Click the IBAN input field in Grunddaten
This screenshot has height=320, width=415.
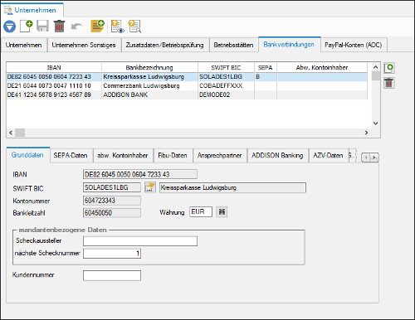(140, 174)
